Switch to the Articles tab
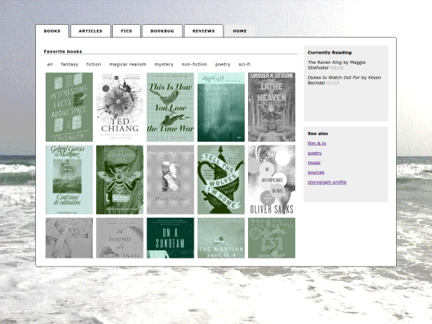432x324 pixels. [x=90, y=31]
